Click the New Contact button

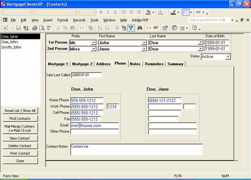tap(20, 138)
